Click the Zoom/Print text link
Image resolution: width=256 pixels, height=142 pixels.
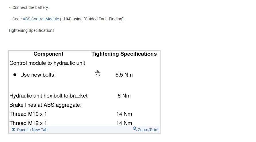(x=148, y=130)
